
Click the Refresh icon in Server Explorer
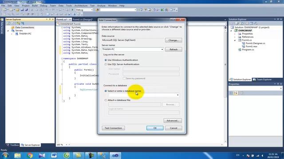pyautogui.click(x=8, y=23)
